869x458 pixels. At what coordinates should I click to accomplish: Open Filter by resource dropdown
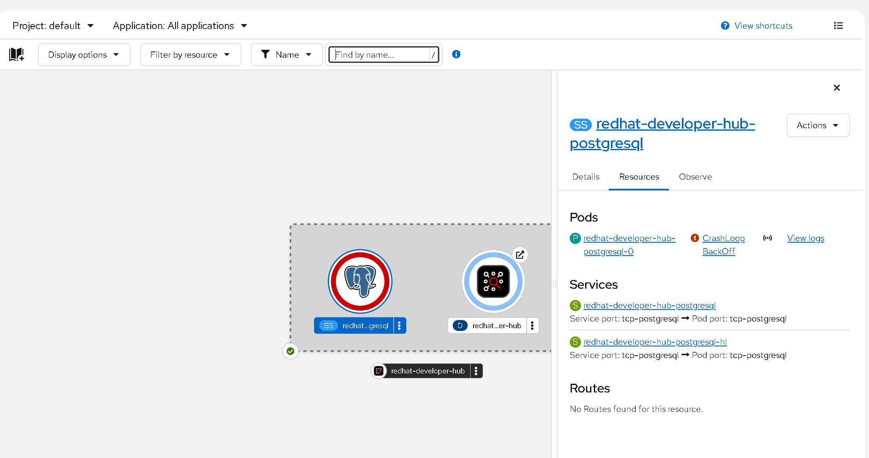tap(190, 55)
